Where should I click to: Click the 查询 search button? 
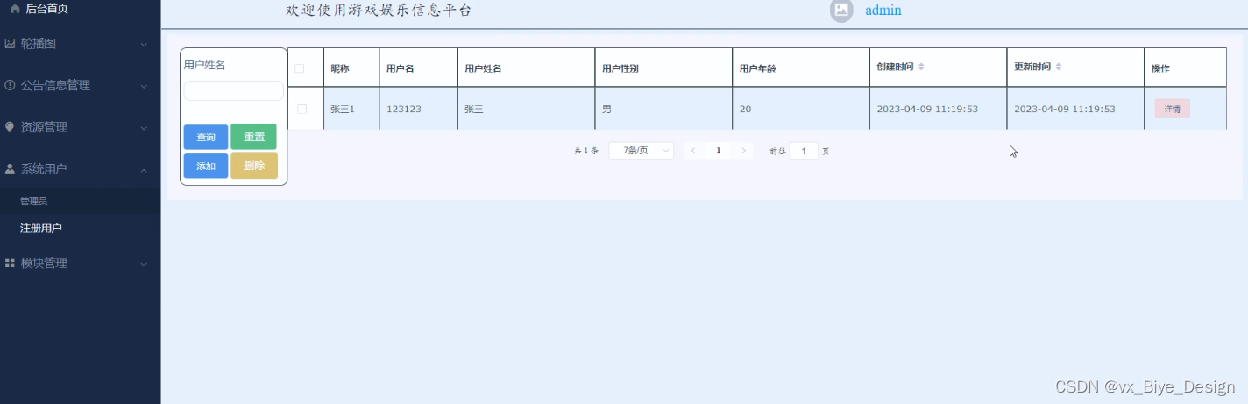point(206,138)
